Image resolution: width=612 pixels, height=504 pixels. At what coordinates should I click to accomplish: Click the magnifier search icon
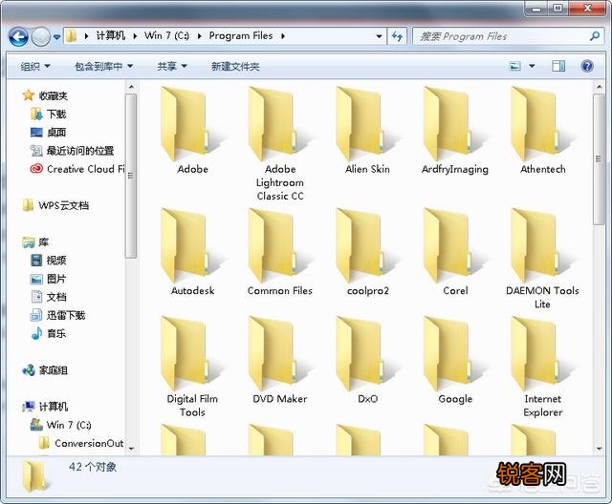(595, 36)
